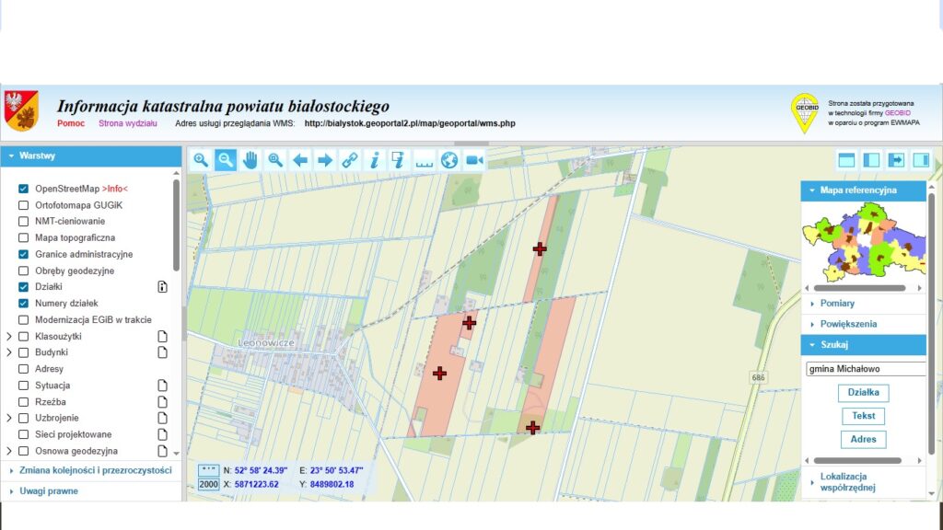
Task: Open the Pomoc link
Action: coord(71,123)
